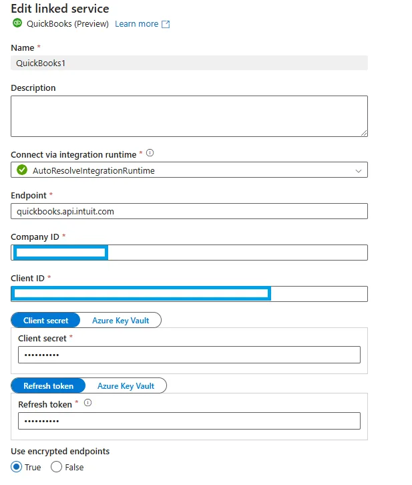Click the Company ID input field
Image resolution: width=412 pixels, height=485 pixels.
[x=189, y=253]
